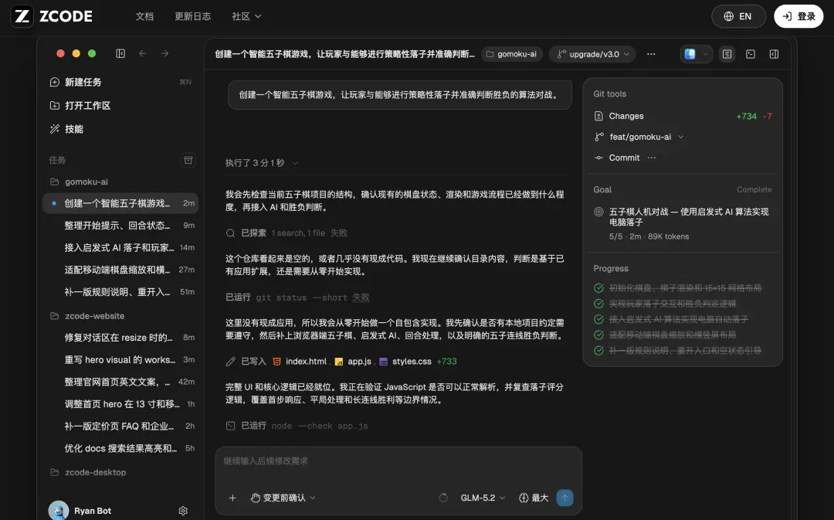Screen dimensions: 834x520
Task: Open index.html file link
Action: click(300, 362)
